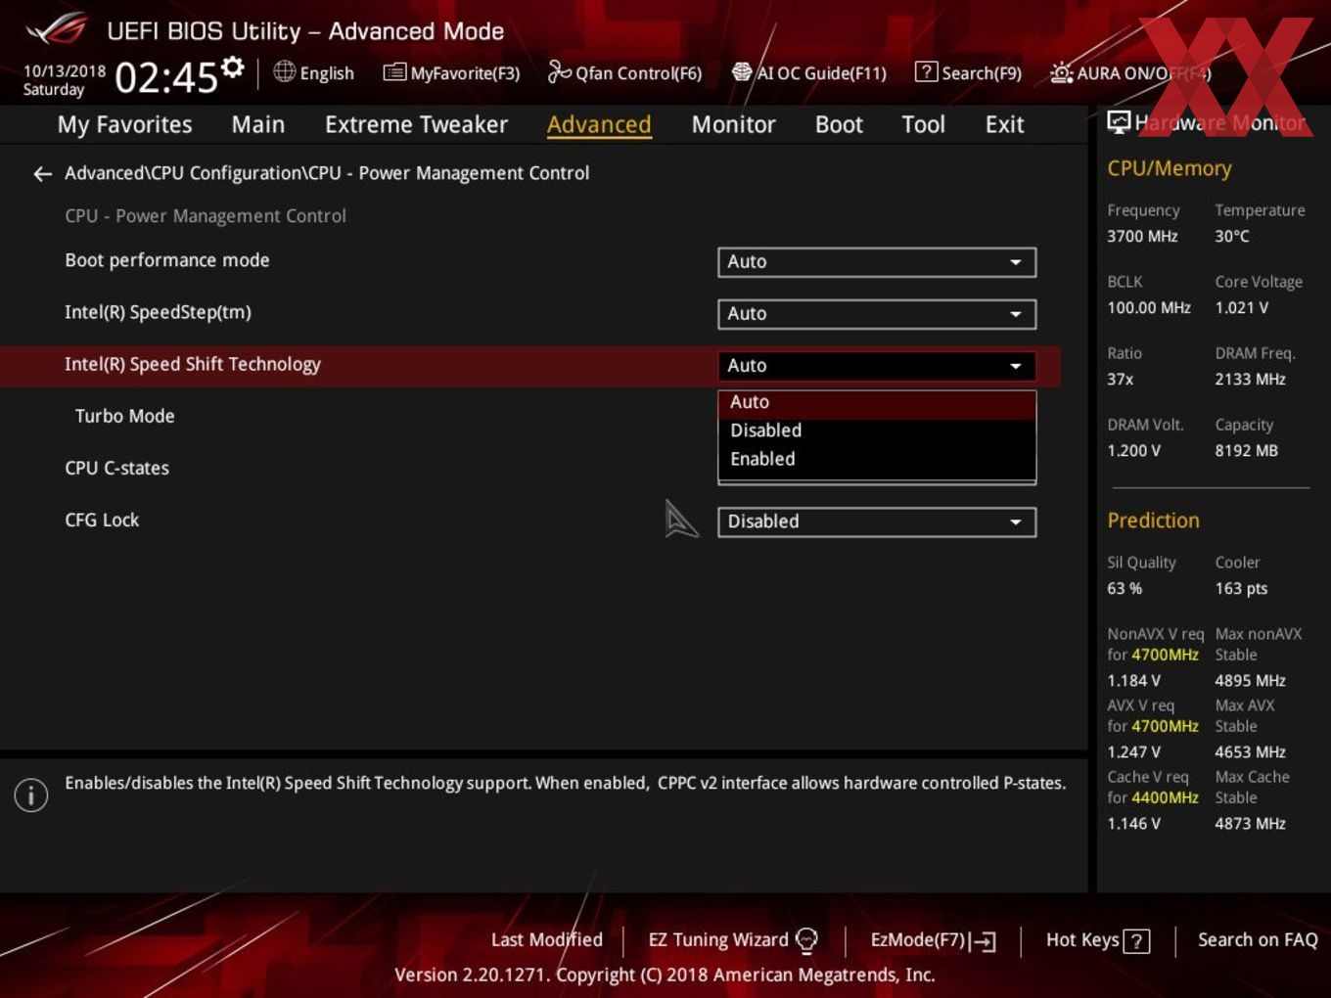Click the CPU/Memory heading

tap(1169, 168)
